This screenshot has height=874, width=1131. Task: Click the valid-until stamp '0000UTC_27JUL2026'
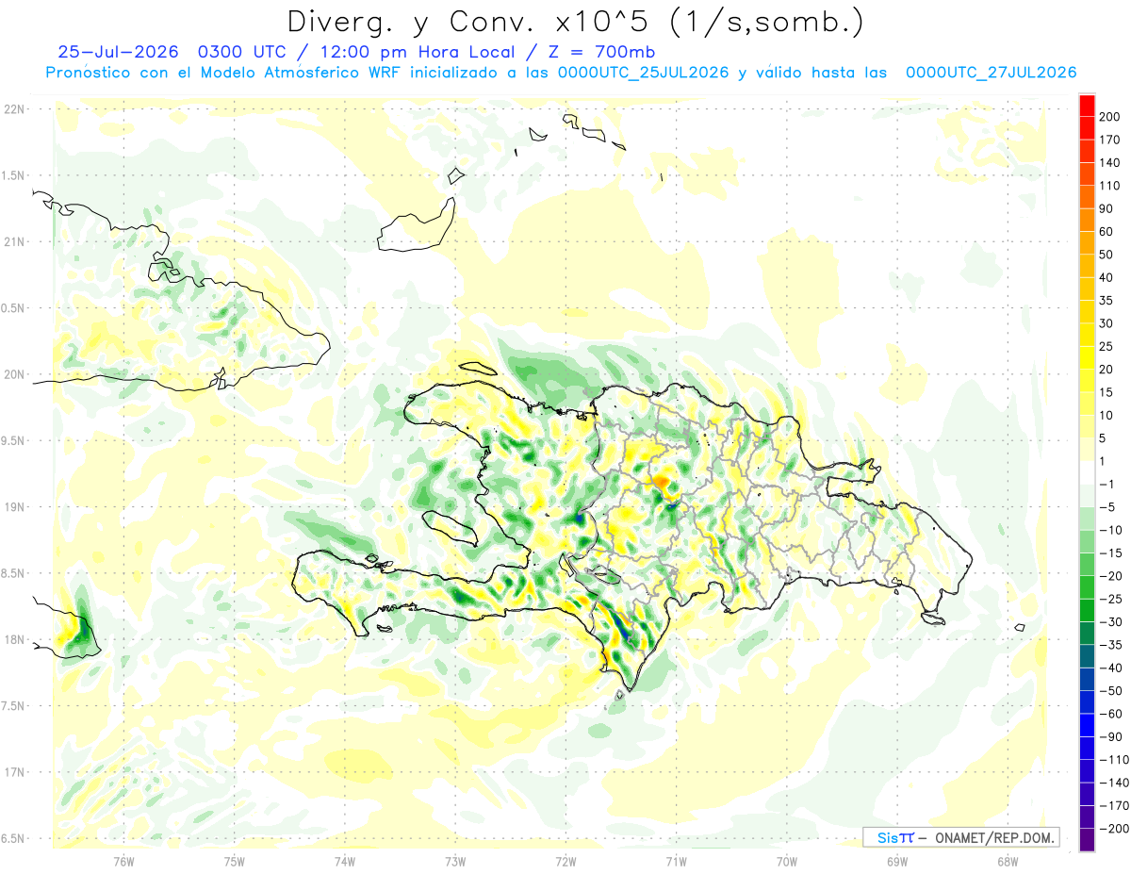(991, 73)
